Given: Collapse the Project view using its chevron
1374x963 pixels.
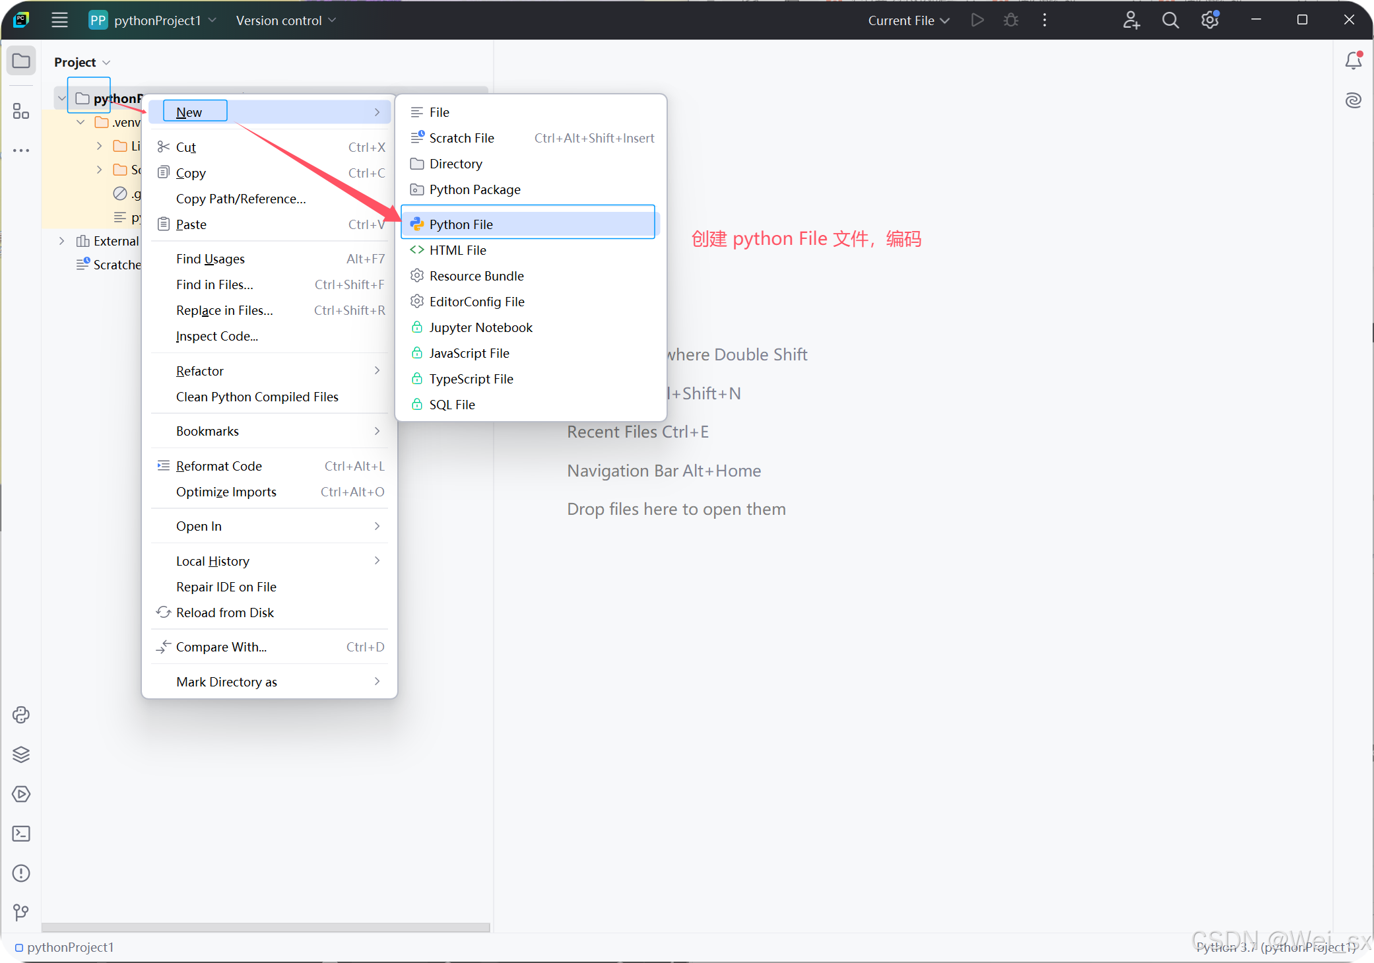Looking at the screenshot, I should click(106, 62).
